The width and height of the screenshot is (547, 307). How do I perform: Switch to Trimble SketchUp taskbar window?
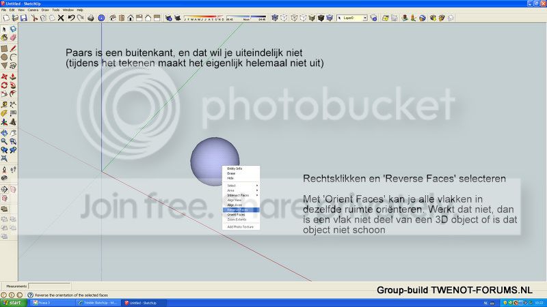pyautogui.click(x=98, y=303)
